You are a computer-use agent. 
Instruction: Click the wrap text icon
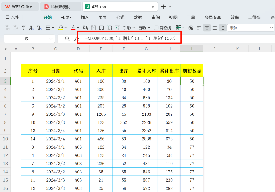click(x=101, y=28)
